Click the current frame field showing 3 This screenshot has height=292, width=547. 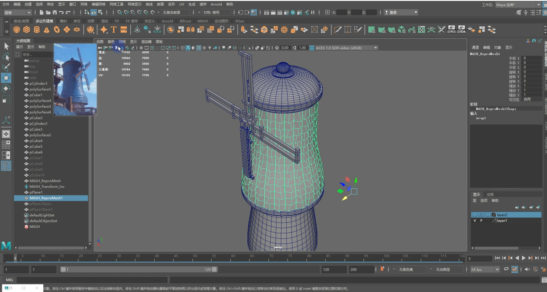coord(479,258)
